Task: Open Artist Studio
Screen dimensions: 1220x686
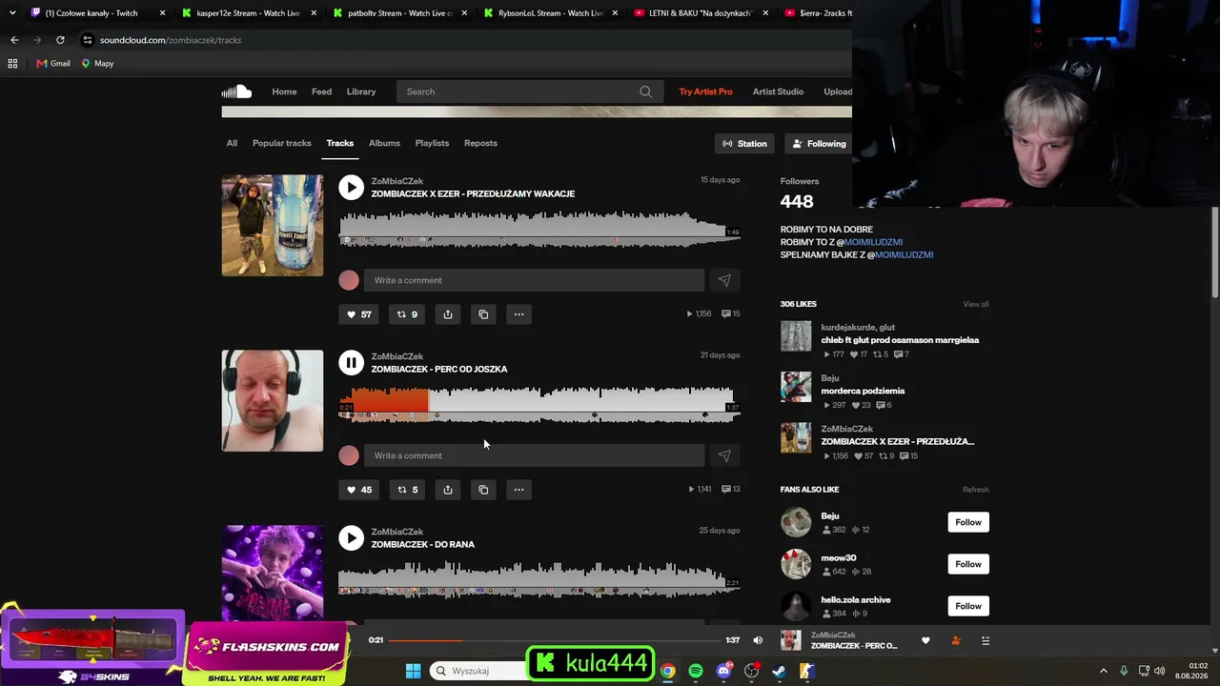Action: 779,91
